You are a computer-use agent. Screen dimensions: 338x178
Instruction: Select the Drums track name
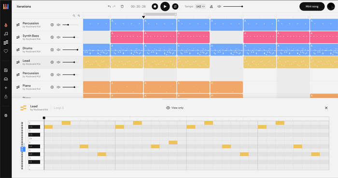coord(28,48)
